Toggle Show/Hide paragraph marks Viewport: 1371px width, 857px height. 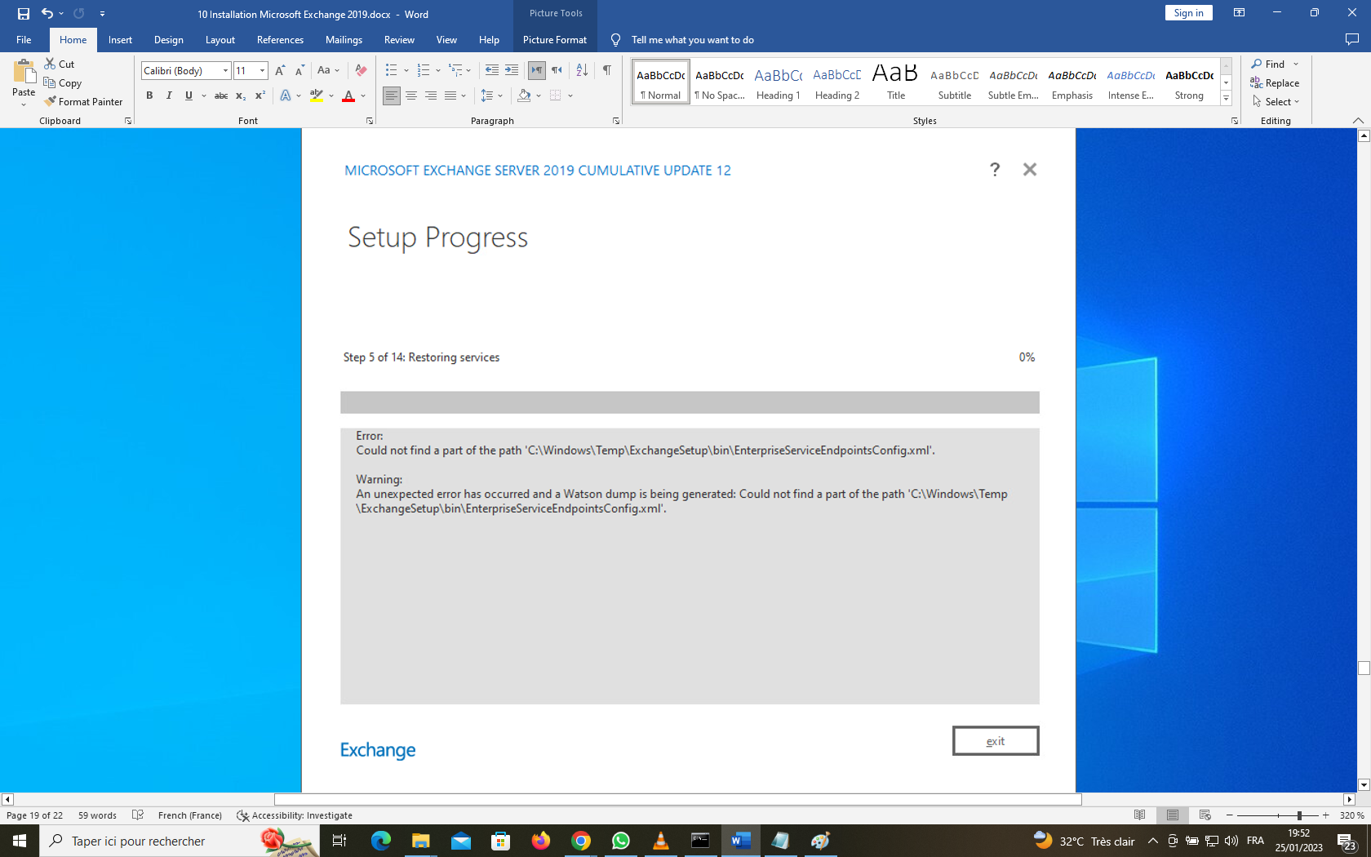point(606,71)
